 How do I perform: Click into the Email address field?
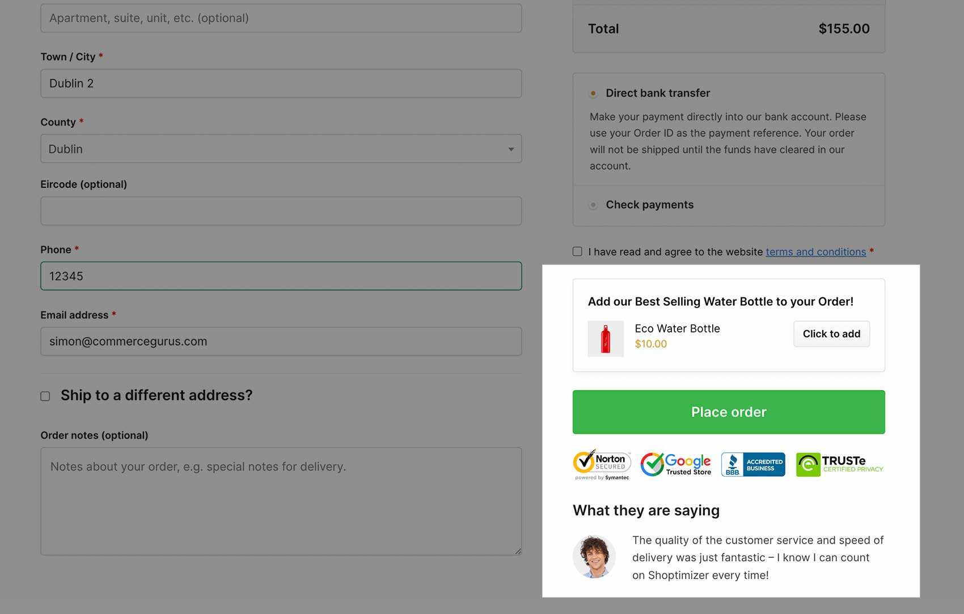(x=281, y=342)
